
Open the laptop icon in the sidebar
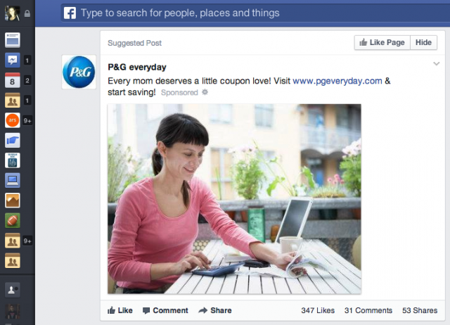pyautogui.click(x=13, y=181)
